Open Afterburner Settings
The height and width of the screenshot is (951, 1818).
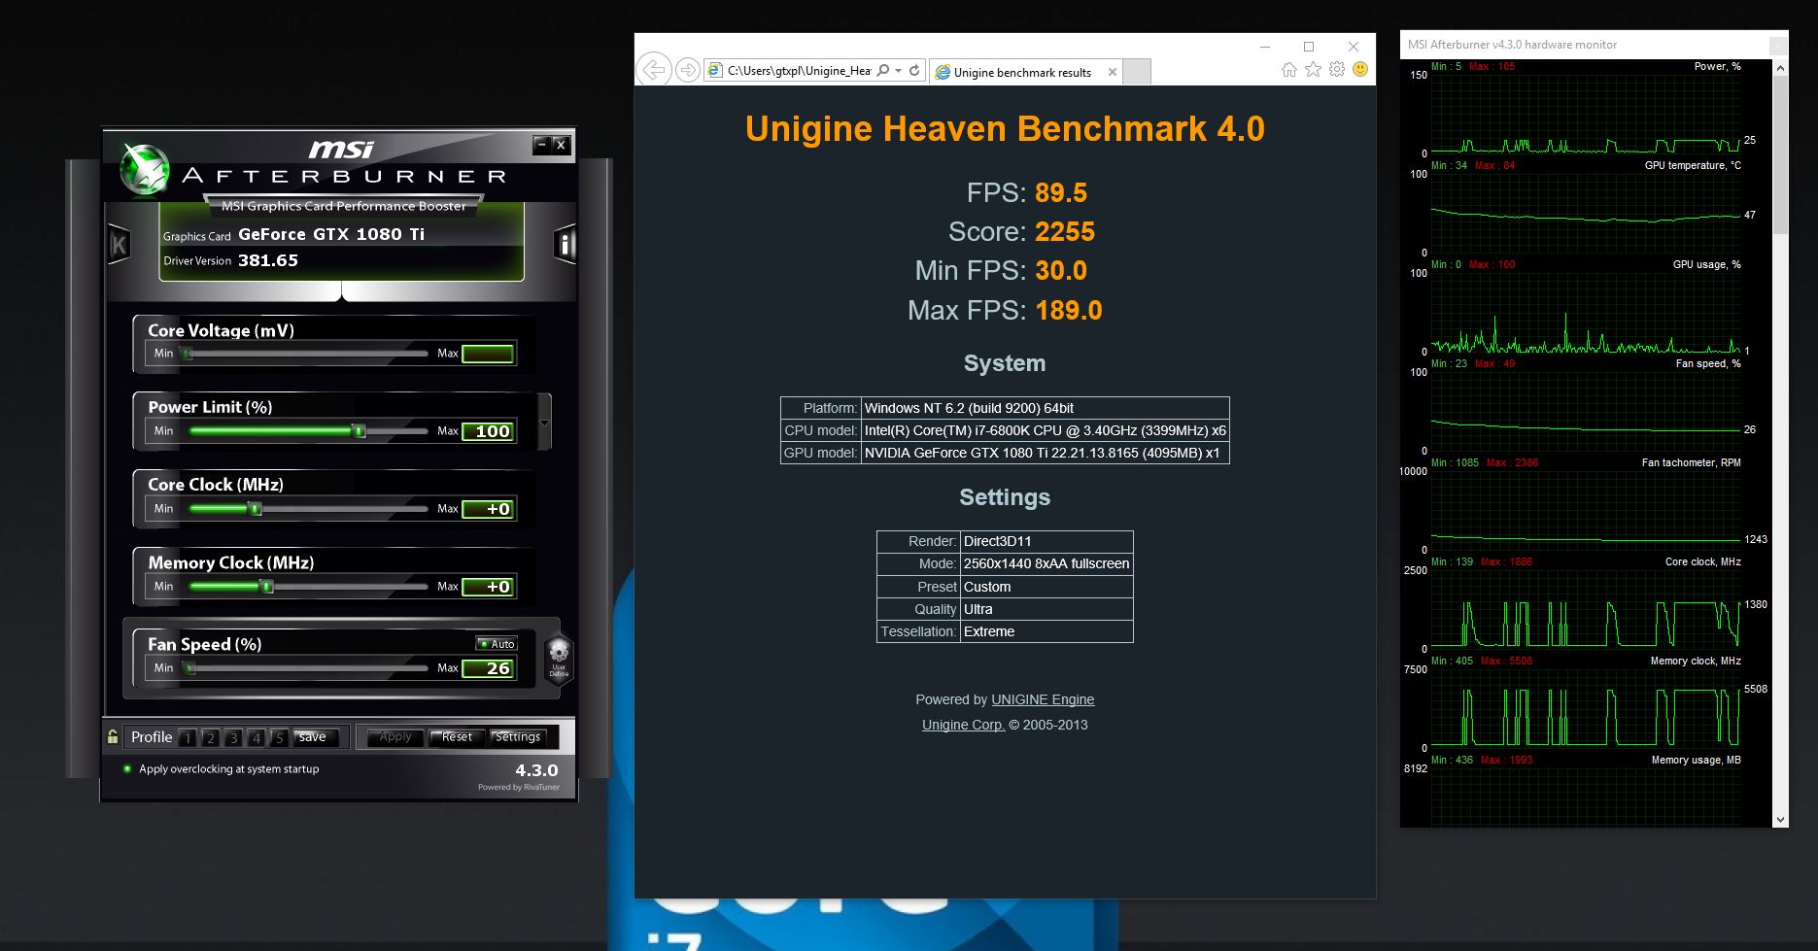[518, 737]
